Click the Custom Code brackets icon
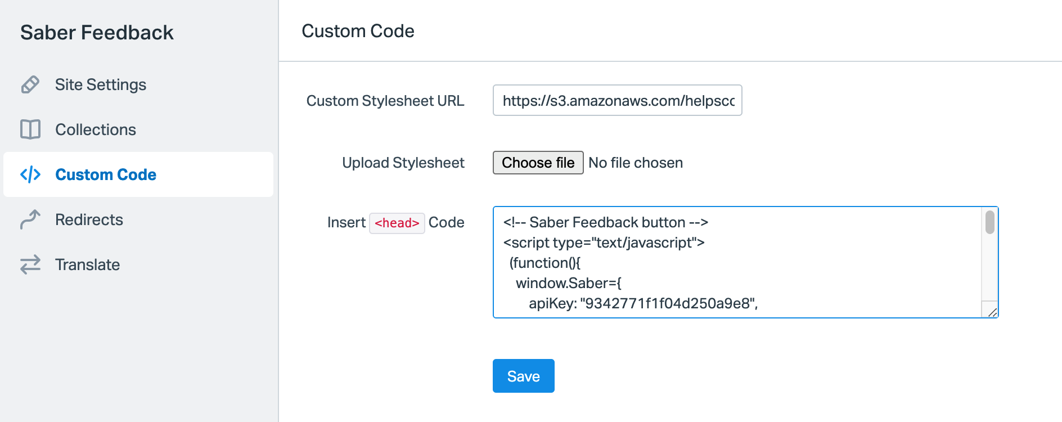The height and width of the screenshot is (422, 1062). pos(30,174)
